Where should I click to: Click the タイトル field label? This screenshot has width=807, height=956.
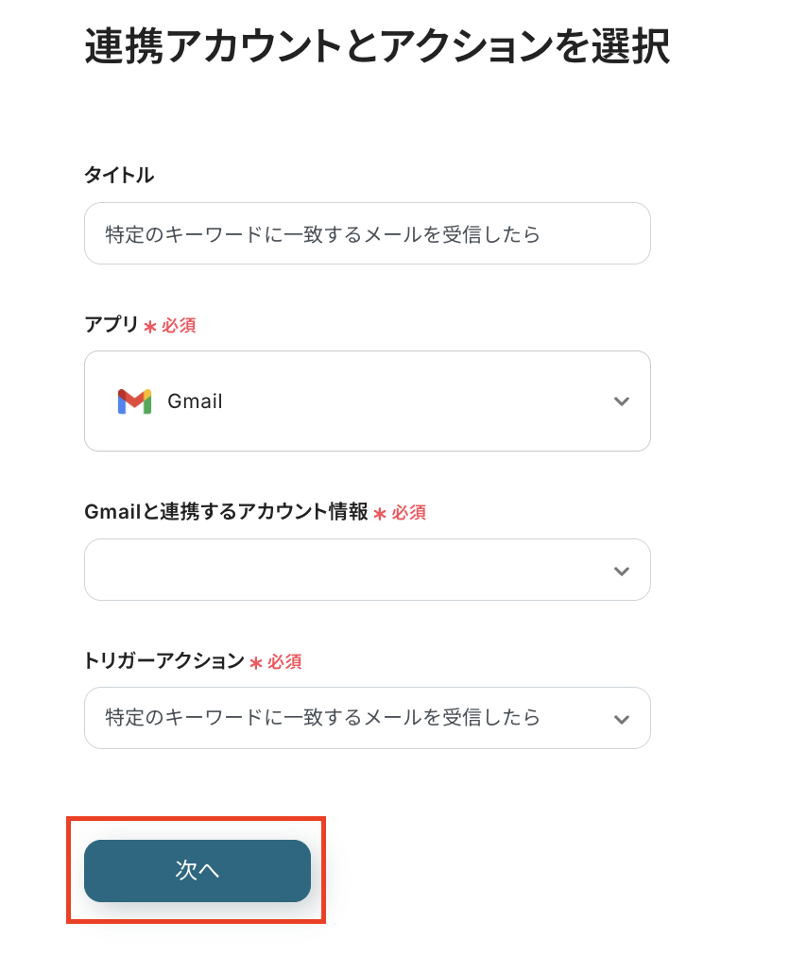tap(119, 175)
